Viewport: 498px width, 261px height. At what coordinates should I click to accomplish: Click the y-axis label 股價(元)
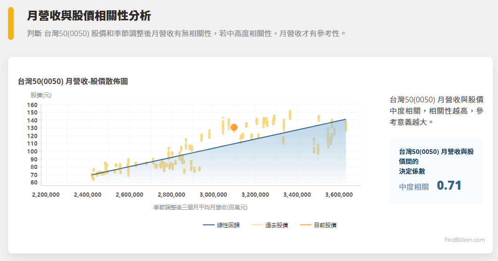coord(41,95)
